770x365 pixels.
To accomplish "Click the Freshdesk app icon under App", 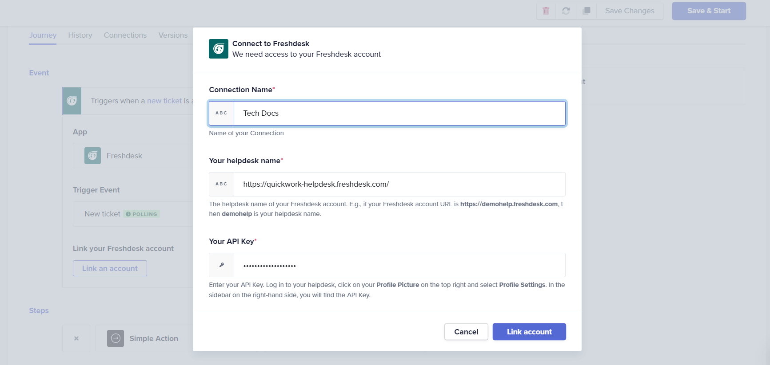I will pos(92,156).
